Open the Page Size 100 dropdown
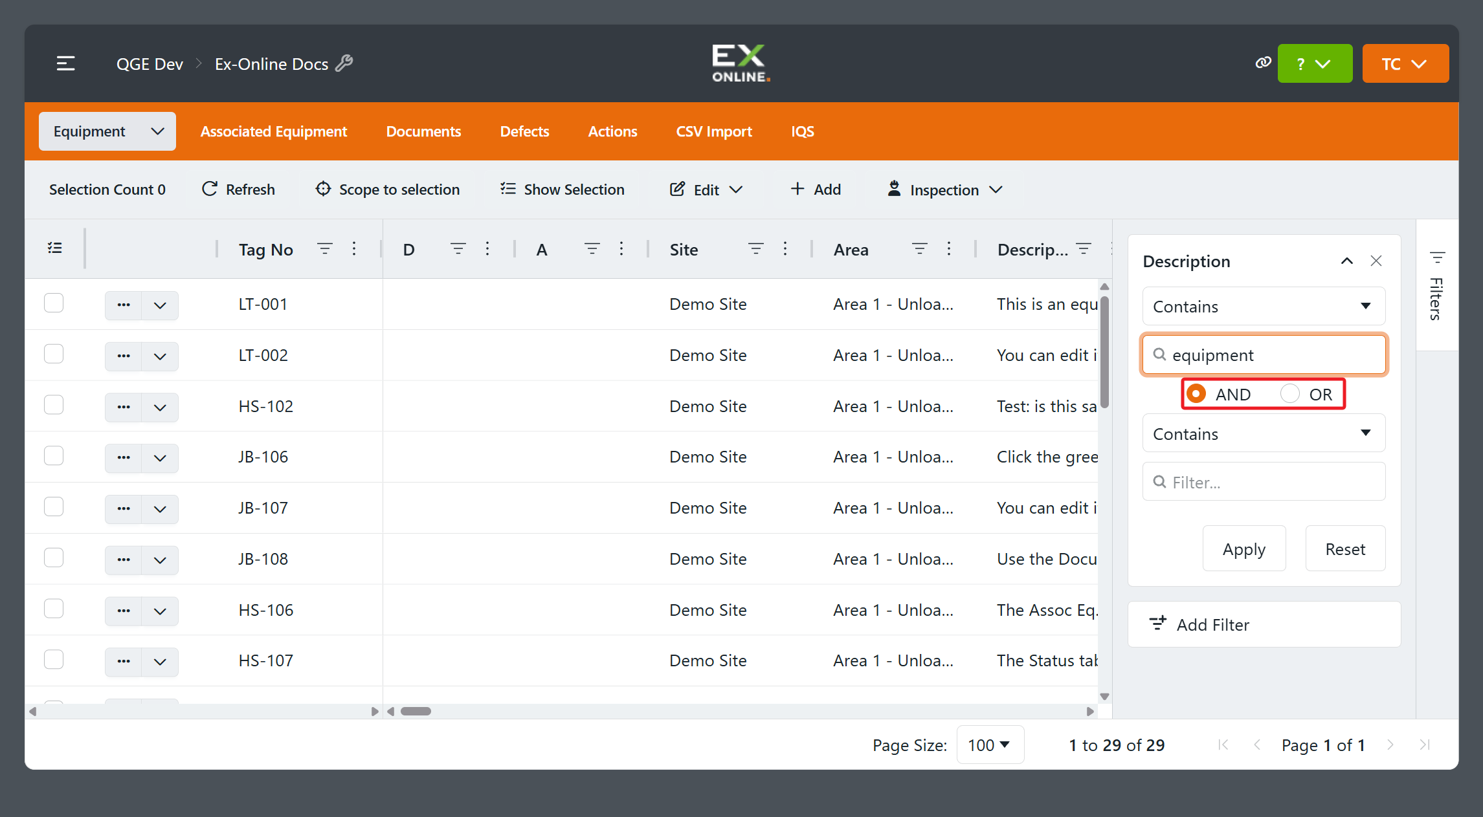Viewport: 1483px width, 817px height. click(990, 745)
